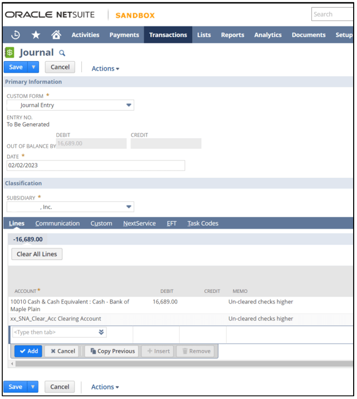
Task: Click first line's Un-cleared checks higher memo
Action: pyautogui.click(x=261, y=302)
